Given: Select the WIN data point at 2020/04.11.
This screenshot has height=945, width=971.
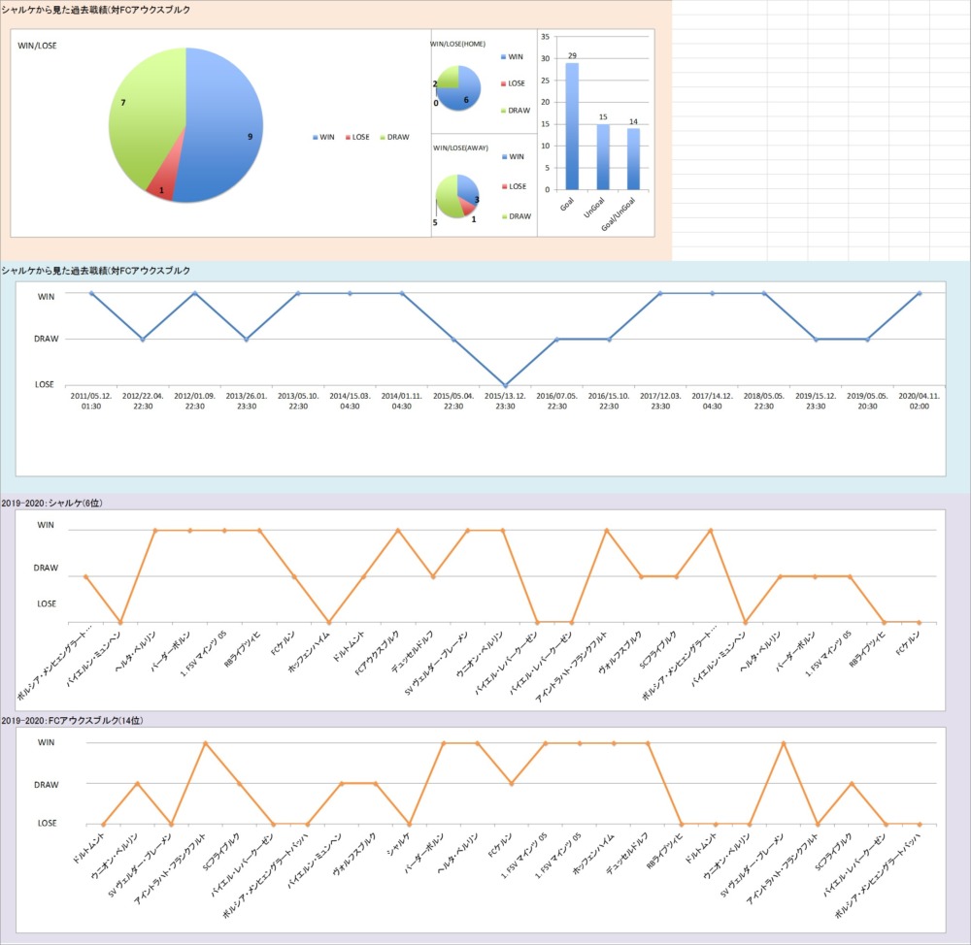Looking at the screenshot, I should [x=919, y=293].
